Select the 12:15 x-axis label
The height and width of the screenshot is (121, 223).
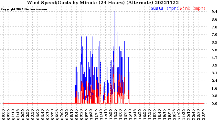tap(106, 115)
